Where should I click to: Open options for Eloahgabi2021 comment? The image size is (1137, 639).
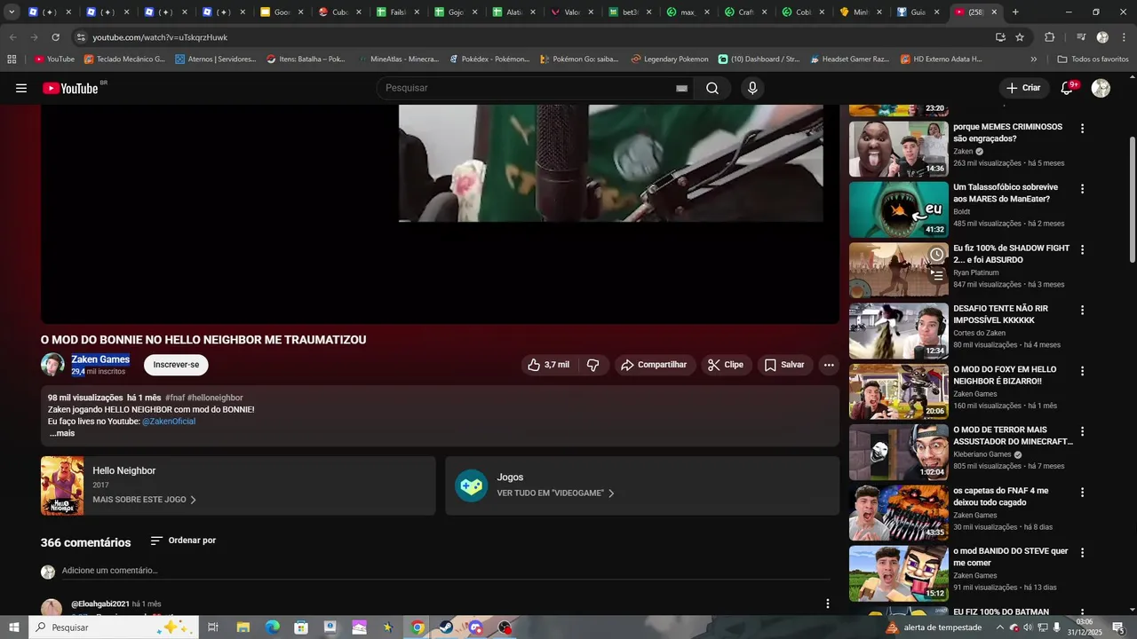click(828, 603)
